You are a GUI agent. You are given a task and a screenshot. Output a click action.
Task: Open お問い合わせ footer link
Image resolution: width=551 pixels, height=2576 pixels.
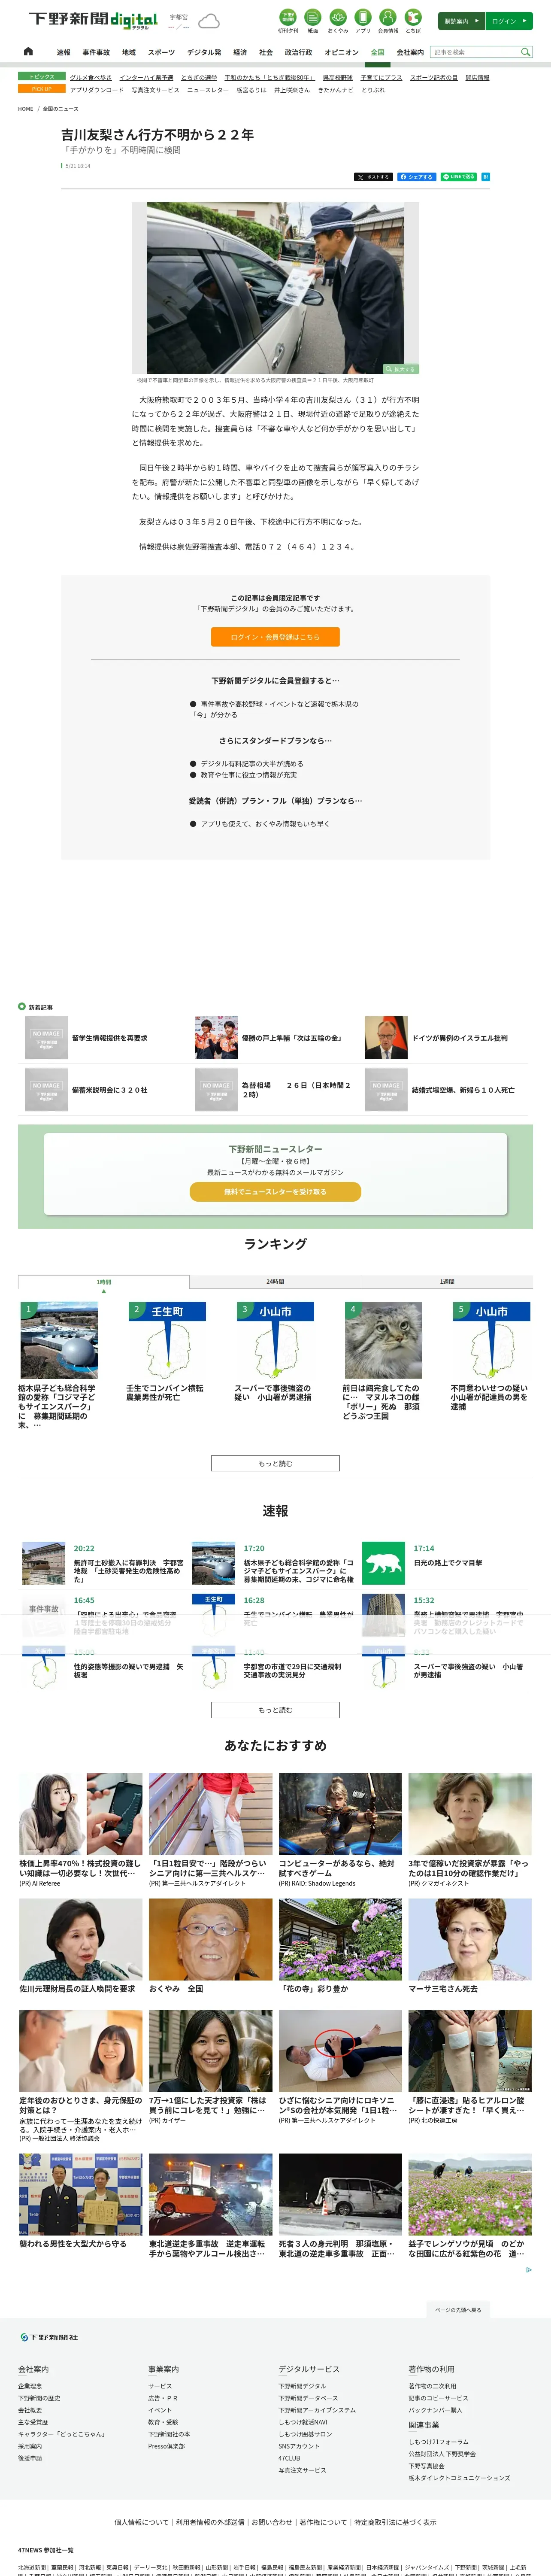click(x=272, y=2522)
